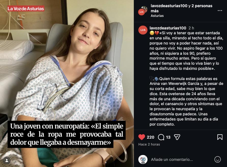View the 220 likes count
The width and height of the screenshot is (227, 167).
(x=150, y=137)
